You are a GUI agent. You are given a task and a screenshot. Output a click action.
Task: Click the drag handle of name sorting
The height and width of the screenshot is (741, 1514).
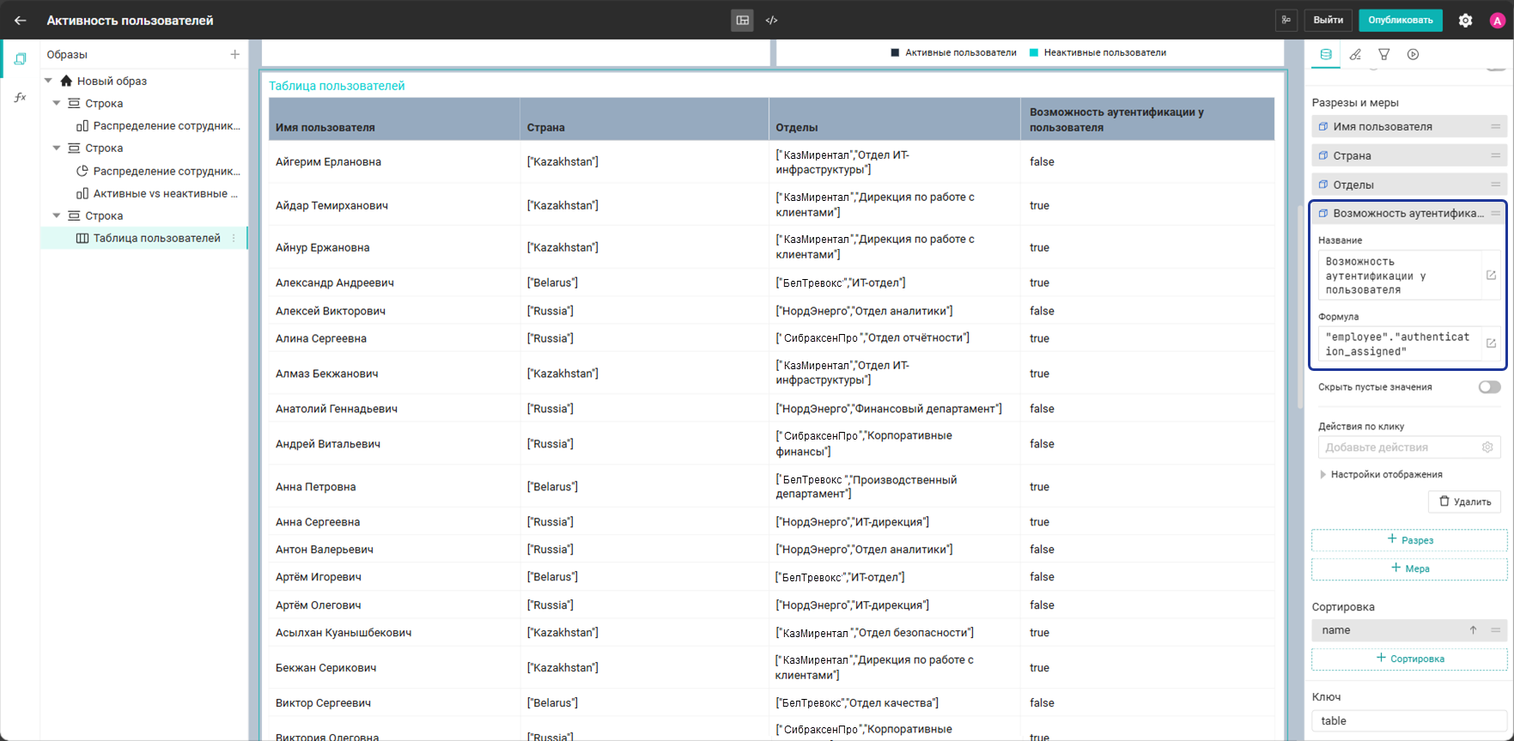[x=1495, y=630]
